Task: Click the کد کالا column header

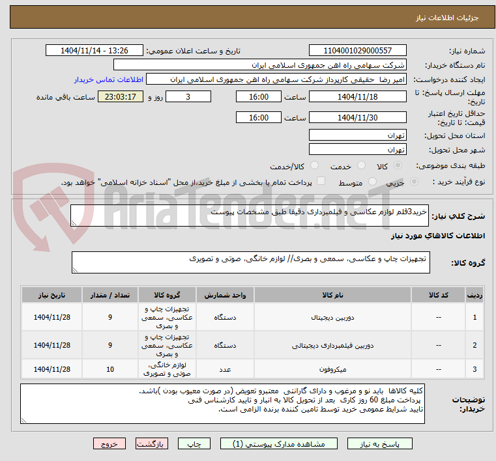Action: 439,295
